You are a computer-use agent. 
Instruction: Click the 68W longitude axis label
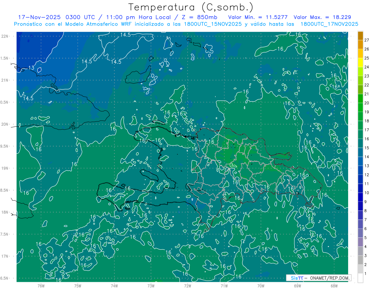pyautogui.click(x=334, y=286)
